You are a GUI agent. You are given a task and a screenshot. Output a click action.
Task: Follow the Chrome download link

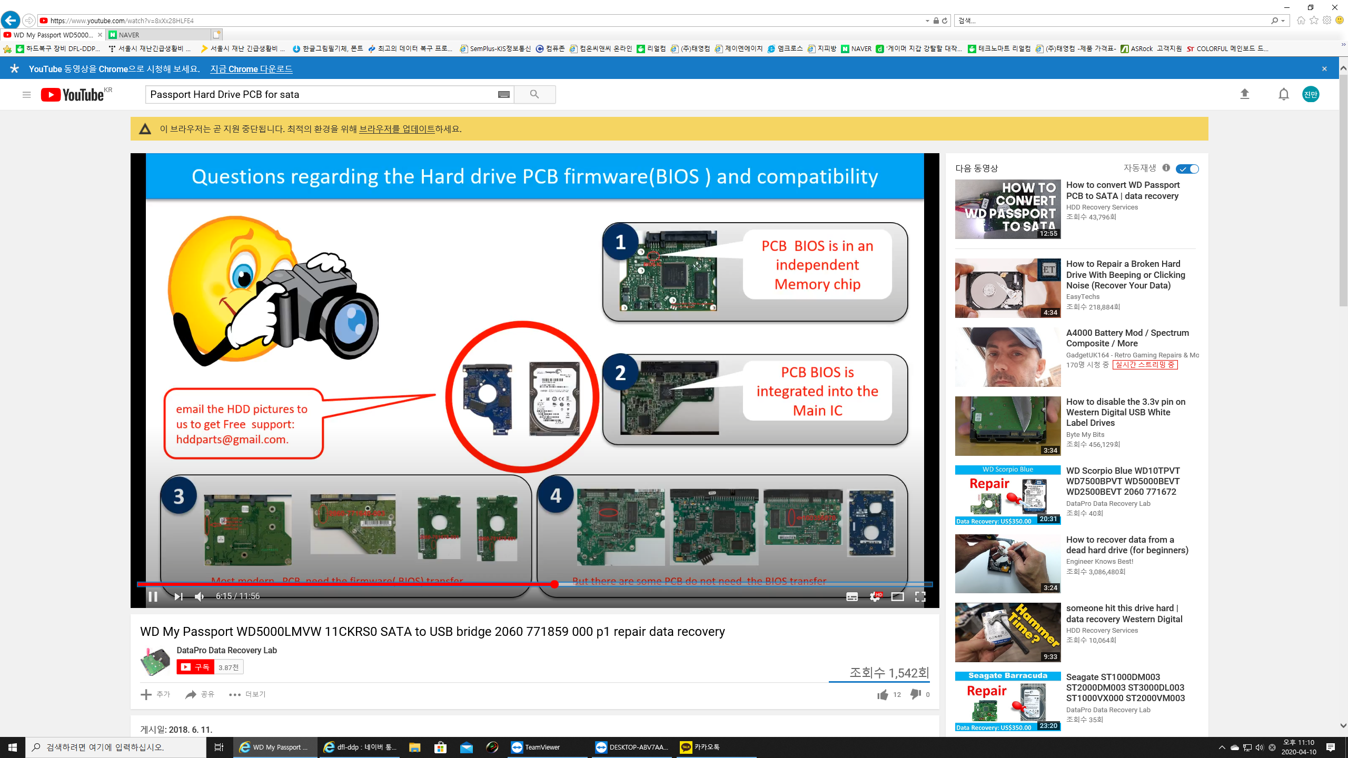251,69
